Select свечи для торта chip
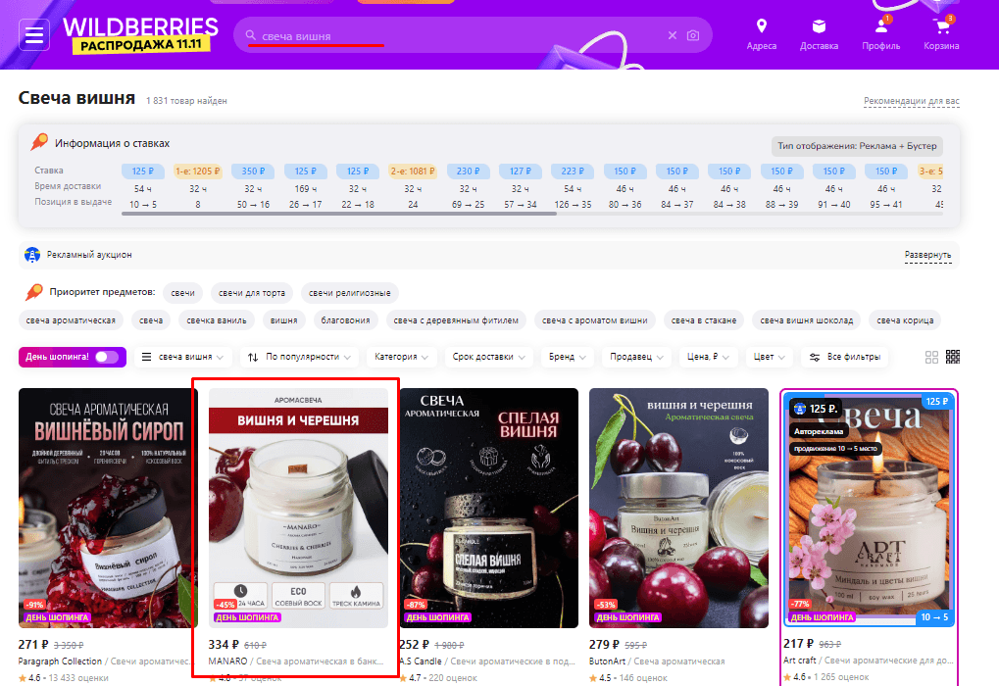999x686 pixels. click(x=252, y=293)
